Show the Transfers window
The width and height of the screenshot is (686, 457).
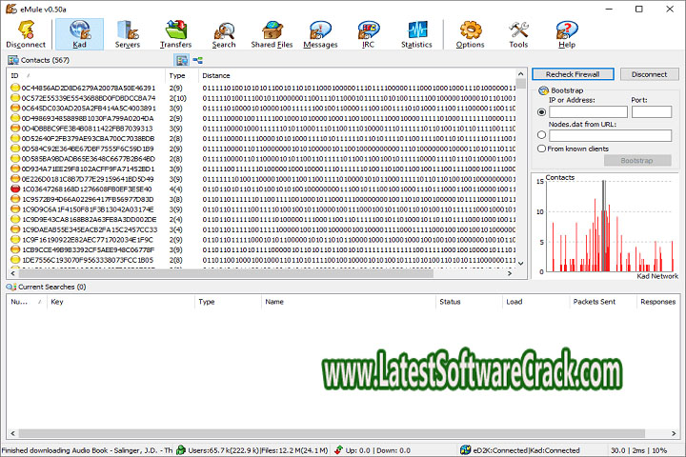coord(176,34)
